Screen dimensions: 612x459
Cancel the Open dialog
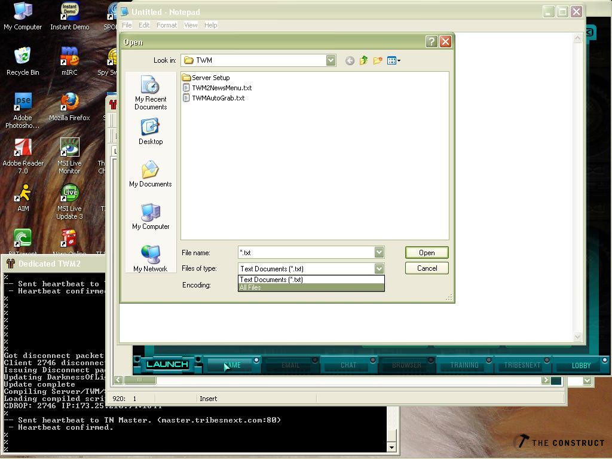[x=427, y=268]
